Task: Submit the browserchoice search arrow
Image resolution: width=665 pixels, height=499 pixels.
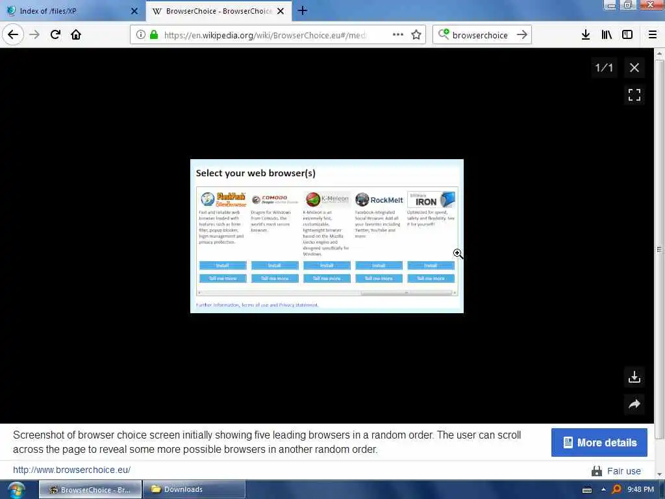Action: 522,35
